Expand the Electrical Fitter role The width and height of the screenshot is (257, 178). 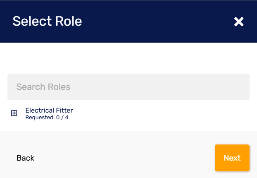tap(14, 113)
